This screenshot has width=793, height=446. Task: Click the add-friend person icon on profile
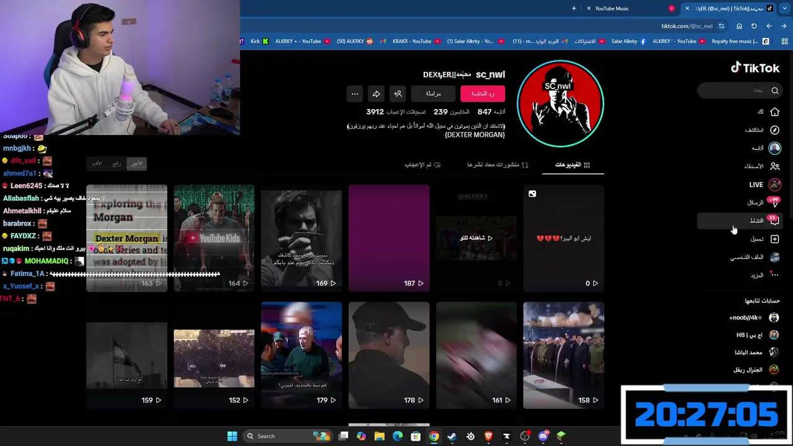point(398,94)
